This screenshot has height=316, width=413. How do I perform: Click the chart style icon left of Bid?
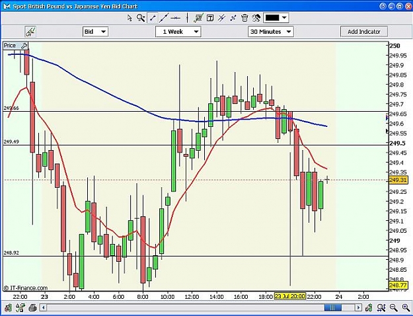tap(30, 32)
